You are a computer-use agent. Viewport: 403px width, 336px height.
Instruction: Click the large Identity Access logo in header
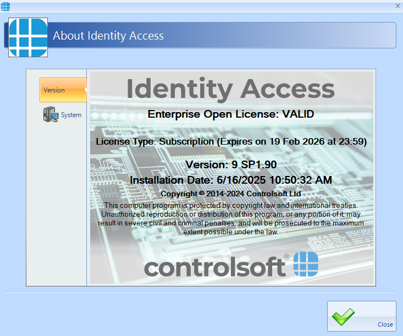[28, 37]
